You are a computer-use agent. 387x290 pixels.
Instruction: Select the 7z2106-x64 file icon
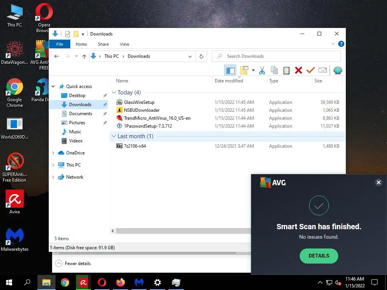tap(119, 146)
